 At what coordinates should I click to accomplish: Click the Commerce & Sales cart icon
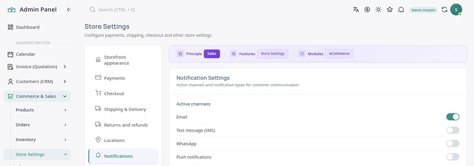[x=10, y=96]
